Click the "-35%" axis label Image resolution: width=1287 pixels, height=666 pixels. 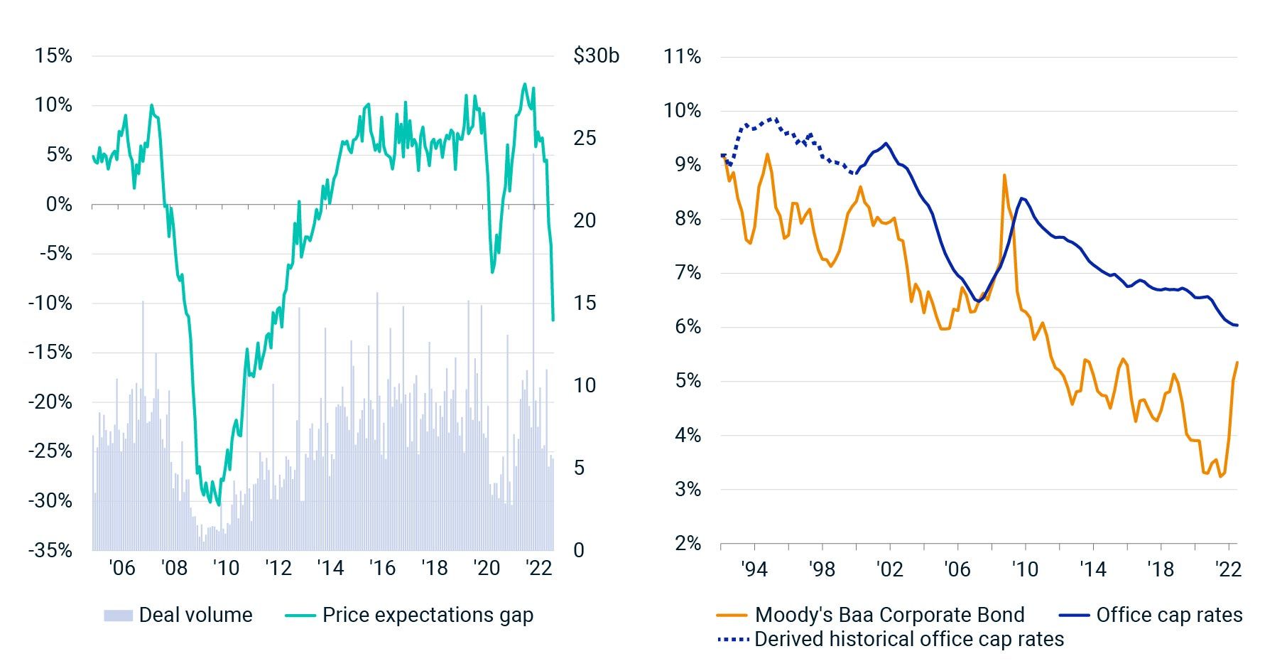tap(50, 550)
